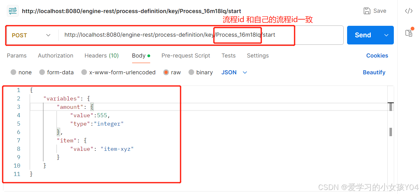Open the Cookies manager
This screenshot has height=194, width=420.
click(377, 56)
